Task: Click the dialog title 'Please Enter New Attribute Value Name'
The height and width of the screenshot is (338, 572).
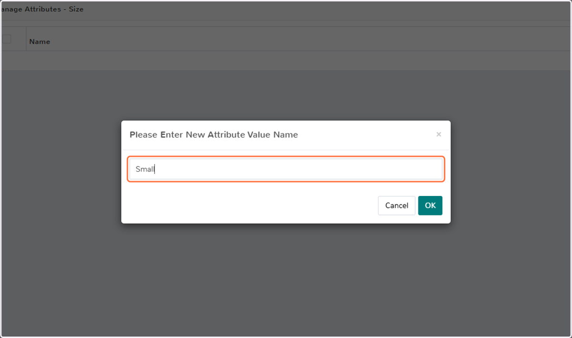Action: tap(214, 135)
